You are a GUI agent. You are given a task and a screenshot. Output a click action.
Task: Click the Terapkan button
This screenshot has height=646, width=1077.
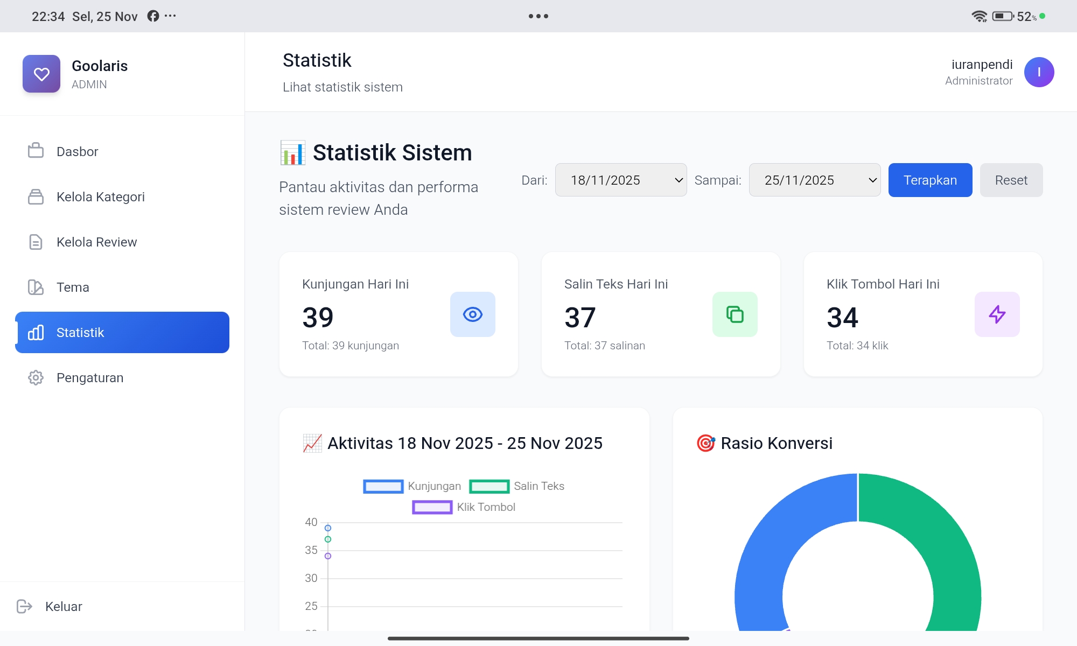click(930, 180)
